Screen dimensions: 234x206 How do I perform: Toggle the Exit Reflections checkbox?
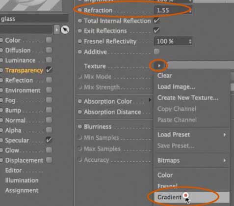click(x=156, y=30)
